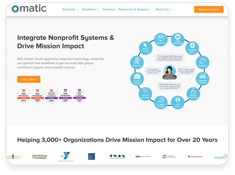Image resolution: width=235 pixels, height=175 pixels.
Task: Select the YMCA 'the Y' logo
Action: tap(66, 156)
